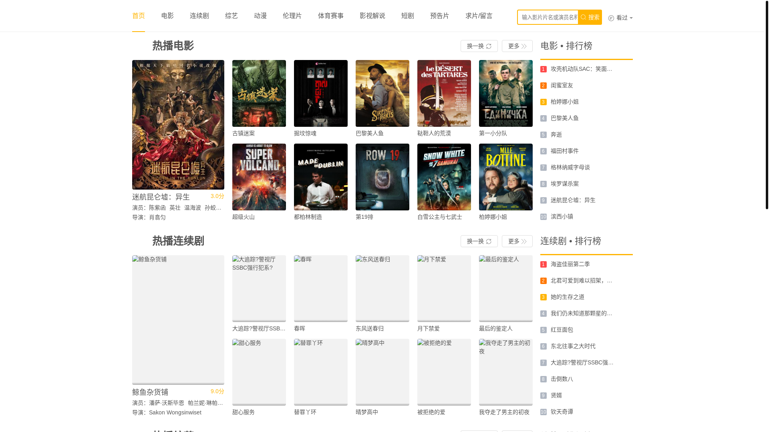The width and height of the screenshot is (769, 432).
Task: Open the 动漫 section
Action: click(260, 16)
